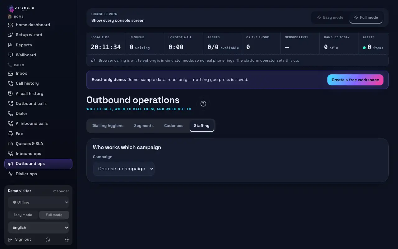The width and height of the screenshot is (398, 249).
Task: Click the headset icon in user panel
Action: (48, 240)
